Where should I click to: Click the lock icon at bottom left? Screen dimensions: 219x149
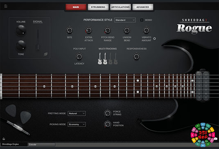(4, 139)
